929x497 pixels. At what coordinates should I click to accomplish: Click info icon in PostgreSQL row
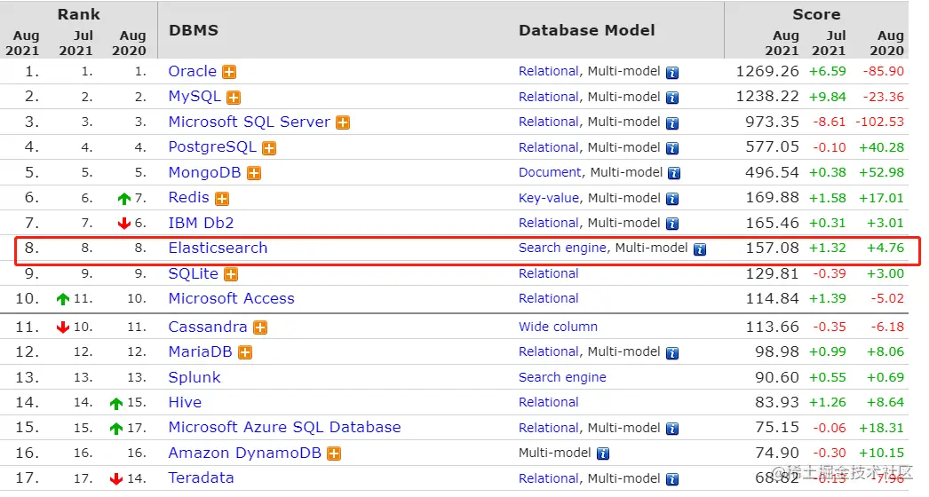coord(672,148)
